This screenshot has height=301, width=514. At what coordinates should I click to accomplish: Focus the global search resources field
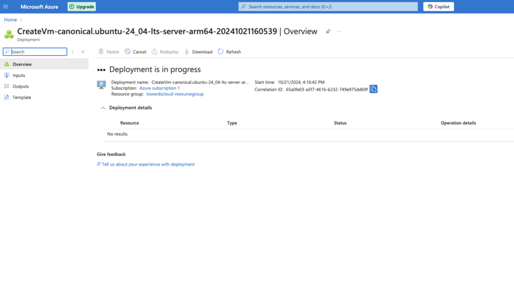(x=328, y=7)
